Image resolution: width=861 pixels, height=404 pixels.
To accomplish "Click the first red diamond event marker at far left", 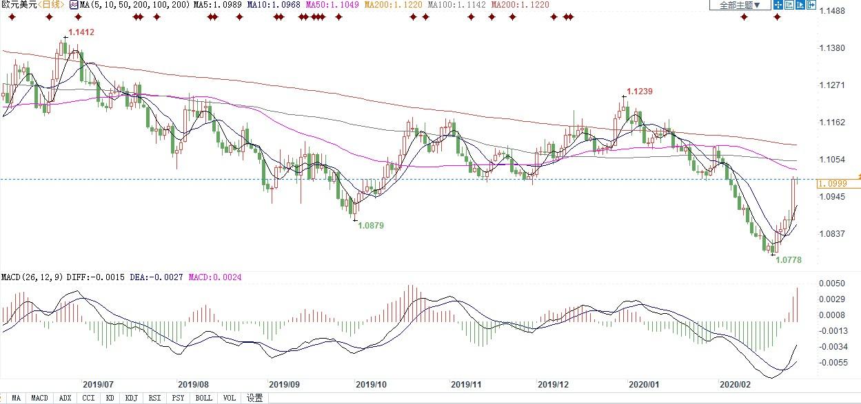I will 8,17.
